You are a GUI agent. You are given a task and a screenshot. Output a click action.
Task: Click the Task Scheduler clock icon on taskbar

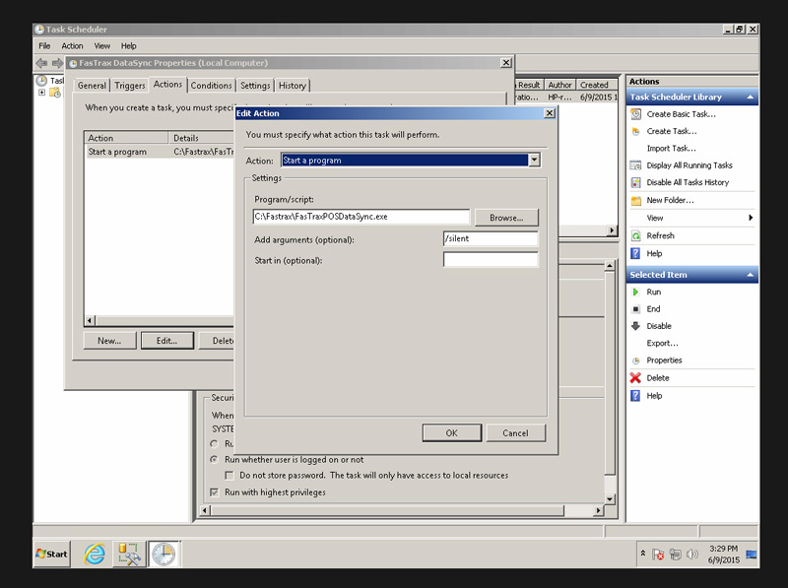click(x=164, y=555)
